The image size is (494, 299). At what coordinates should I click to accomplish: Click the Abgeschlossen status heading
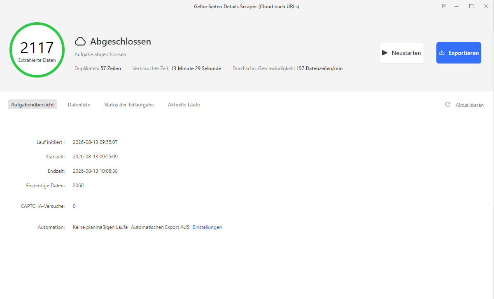pos(121,41)
